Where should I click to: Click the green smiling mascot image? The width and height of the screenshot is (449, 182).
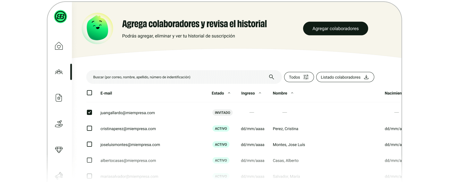tap(97, 28)
